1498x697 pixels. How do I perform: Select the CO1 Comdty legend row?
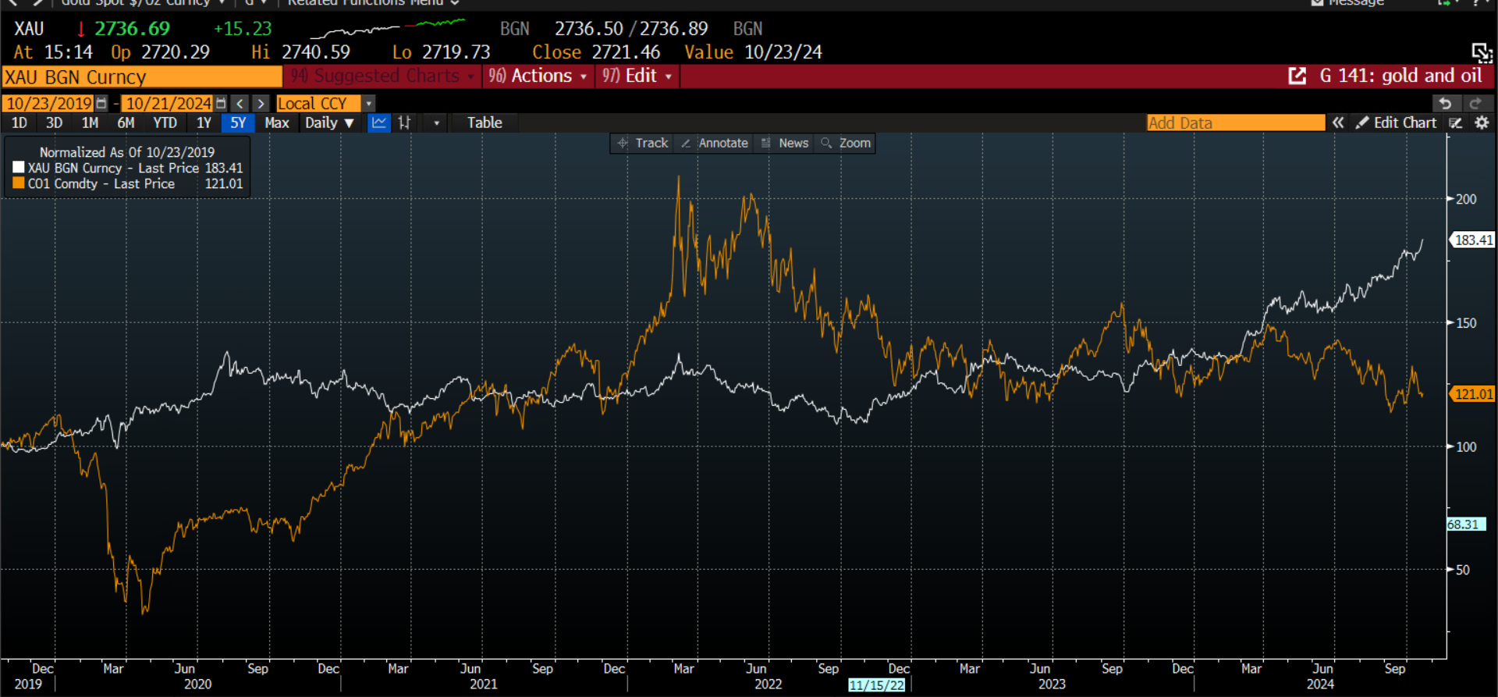coord(128,183)
